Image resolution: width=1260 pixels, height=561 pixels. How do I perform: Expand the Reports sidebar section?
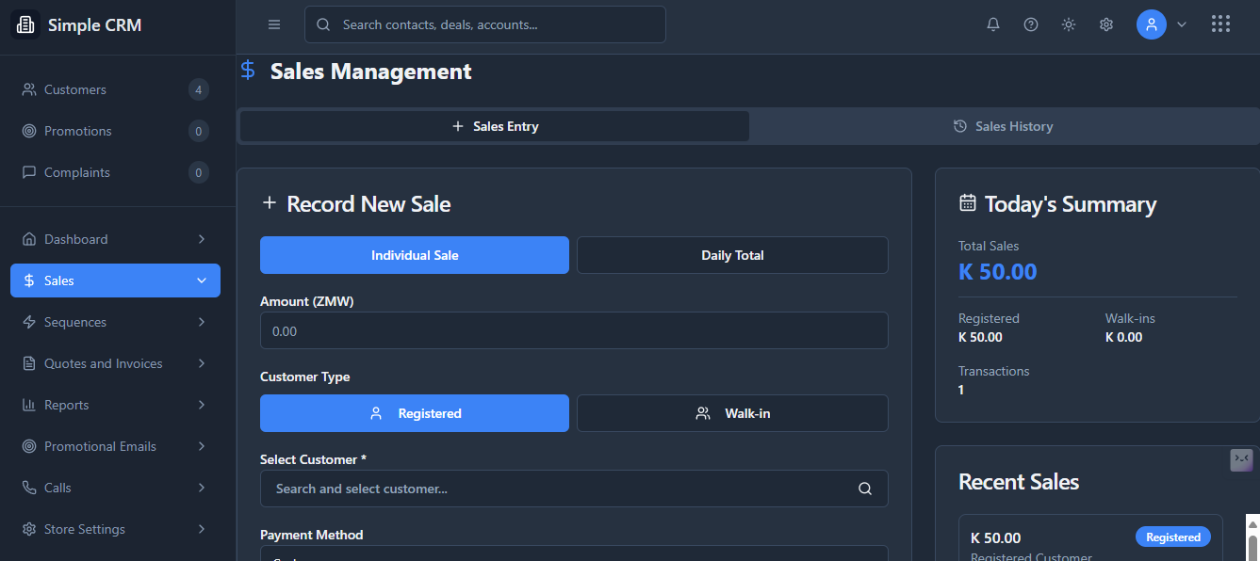(113, 405)
